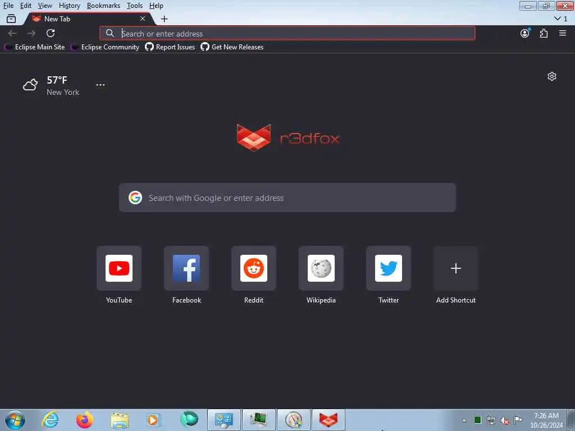Open the network tray icon
Viewport: 575px width, 431px height.
(x=491, y=420)
